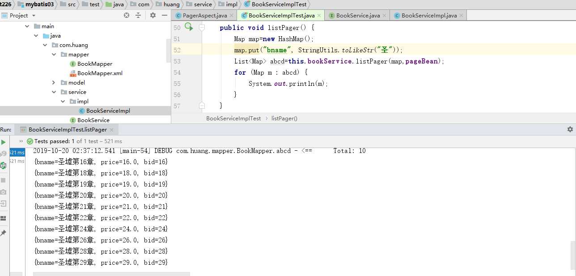576x276 pixels.
Task: Click console output line bid=16
Action: click(x=101, y=162)
